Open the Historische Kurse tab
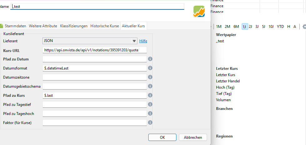This screenshot has width=306, height=145. point(105,26)
